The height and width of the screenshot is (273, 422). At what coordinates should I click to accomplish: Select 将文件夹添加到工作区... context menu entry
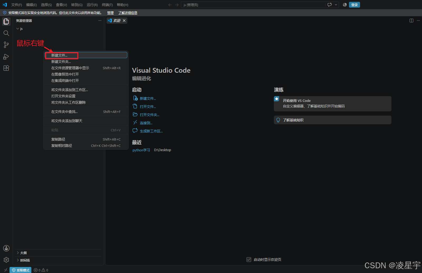(x=86, y=90)
